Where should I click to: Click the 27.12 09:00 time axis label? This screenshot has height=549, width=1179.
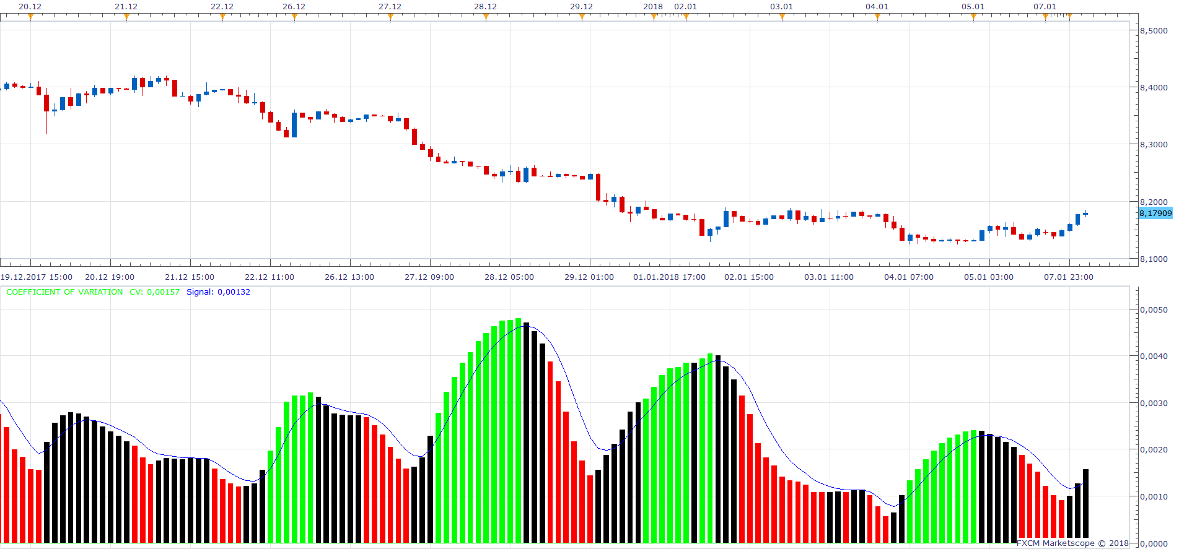pos(429,277)
